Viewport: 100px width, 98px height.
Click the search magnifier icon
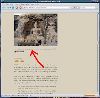coord(97,8)
